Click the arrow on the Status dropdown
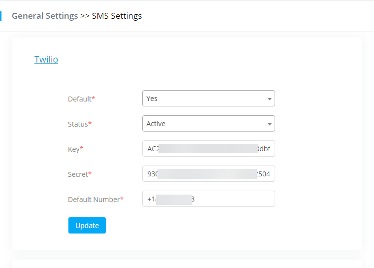 tap(269, 124)
